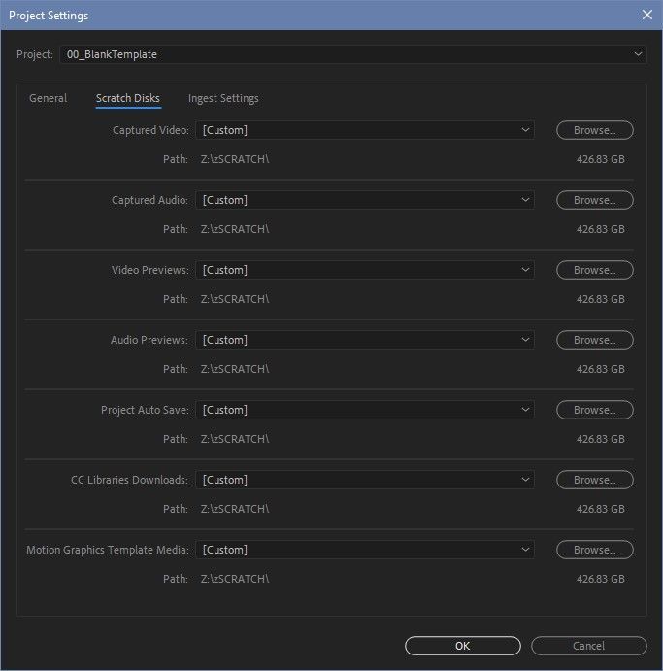This screenshot has height=671, width=663.
Task: Switch to the General tab
Action: tap(48, 98)
